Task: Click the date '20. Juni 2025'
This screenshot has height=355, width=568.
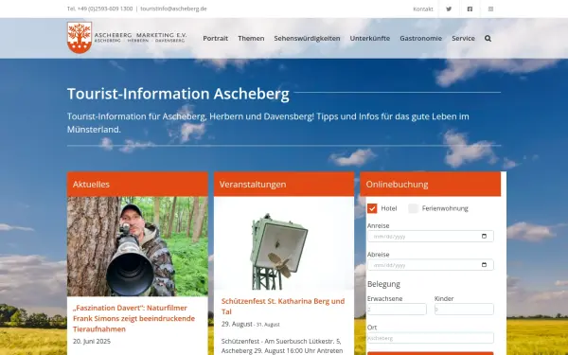Action: tap(92, 341)
